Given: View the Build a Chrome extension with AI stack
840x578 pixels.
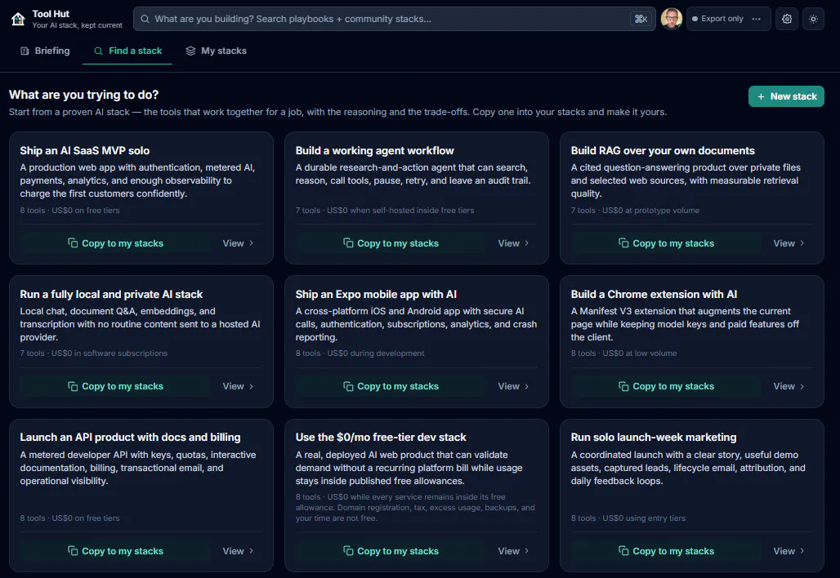Looking at the screenshot, I should click(789, 386).
